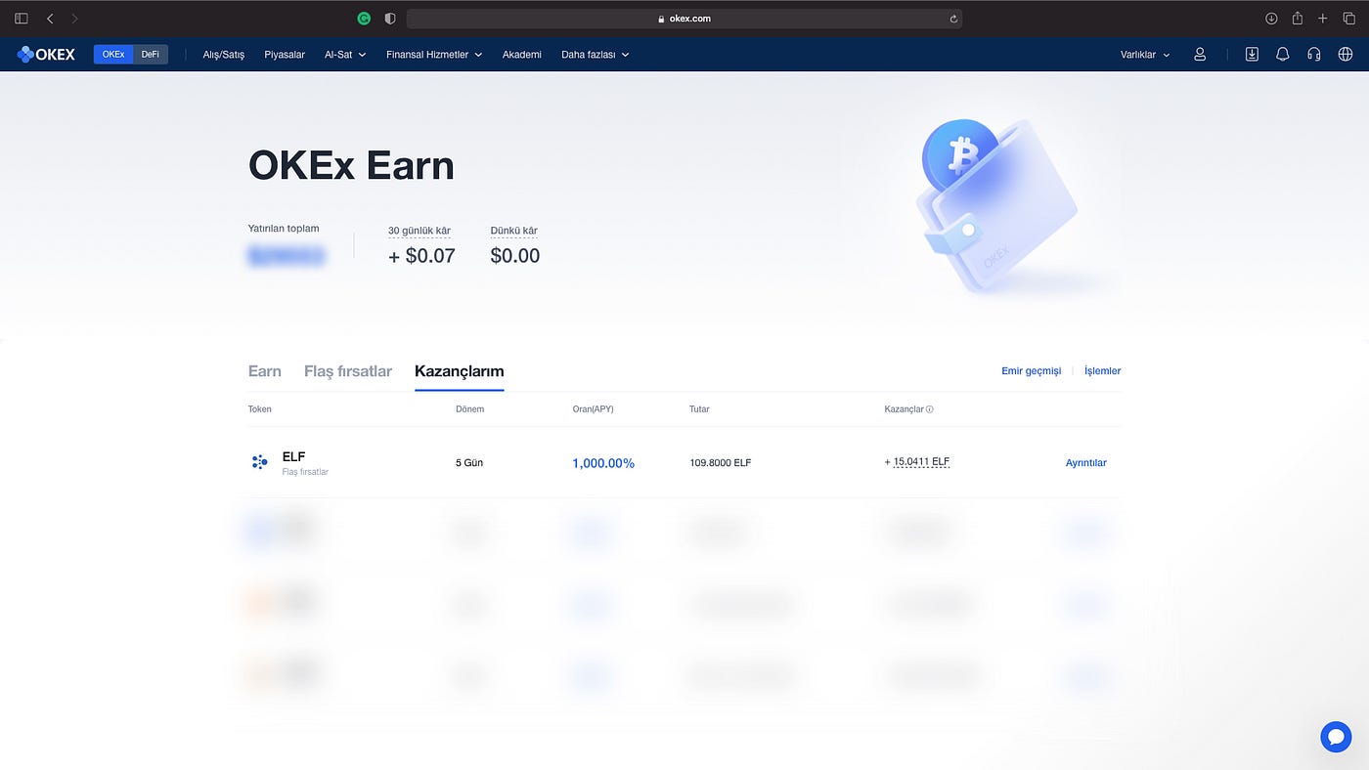Open the user profile icon

1200,55
